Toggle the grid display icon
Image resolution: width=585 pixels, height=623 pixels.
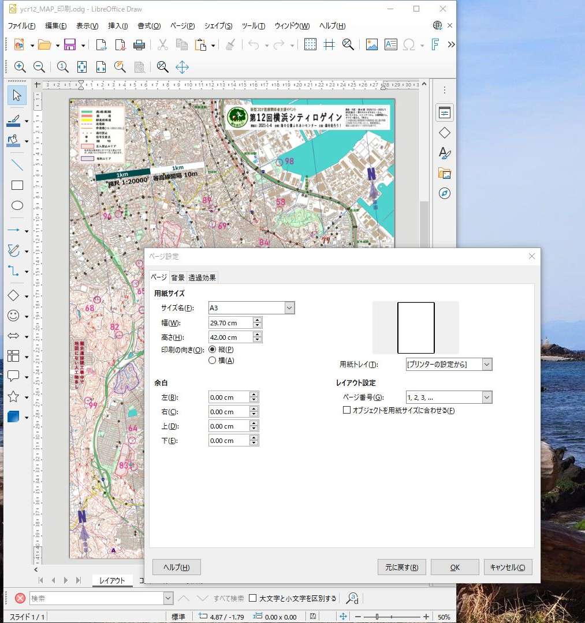[310, 45]
